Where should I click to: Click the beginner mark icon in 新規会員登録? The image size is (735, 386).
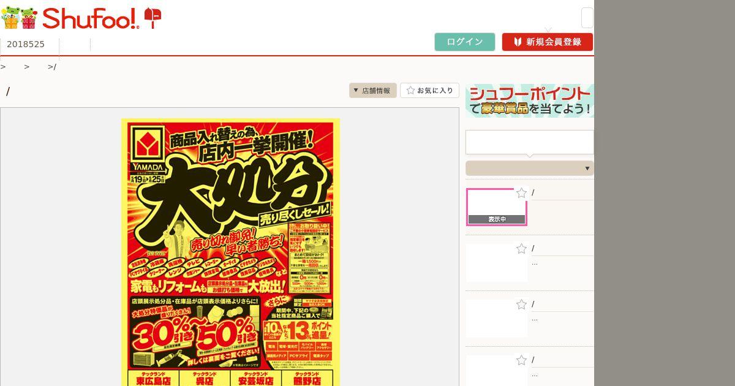coord(518,42)
